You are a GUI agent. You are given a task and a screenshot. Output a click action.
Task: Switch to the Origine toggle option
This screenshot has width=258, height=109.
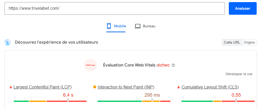[249, 42]
